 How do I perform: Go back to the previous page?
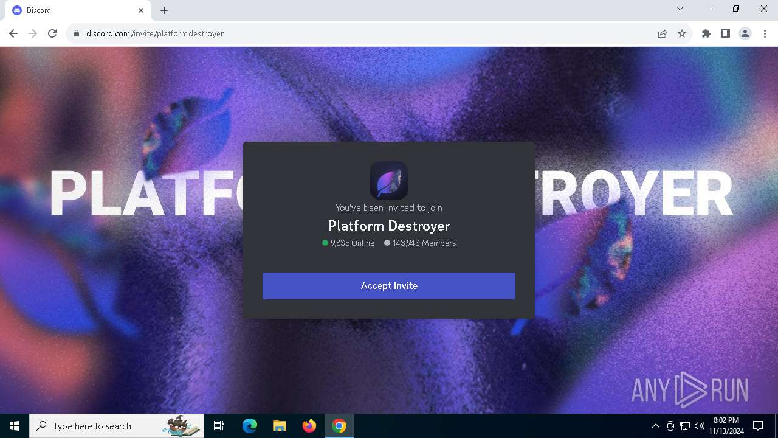(x=13, y=33)
